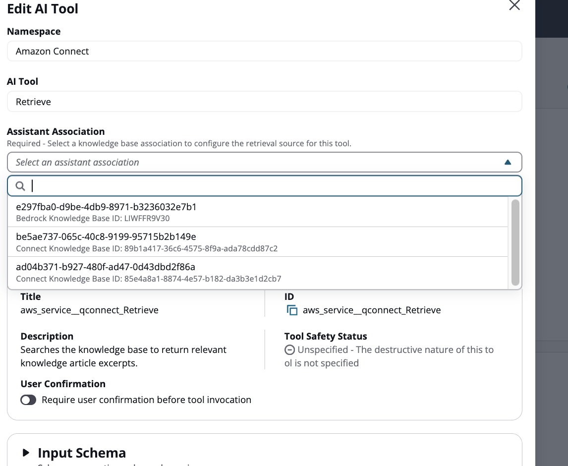Click the AI Tool field containing Retrieve
The image size is (568, 466).
264,102
